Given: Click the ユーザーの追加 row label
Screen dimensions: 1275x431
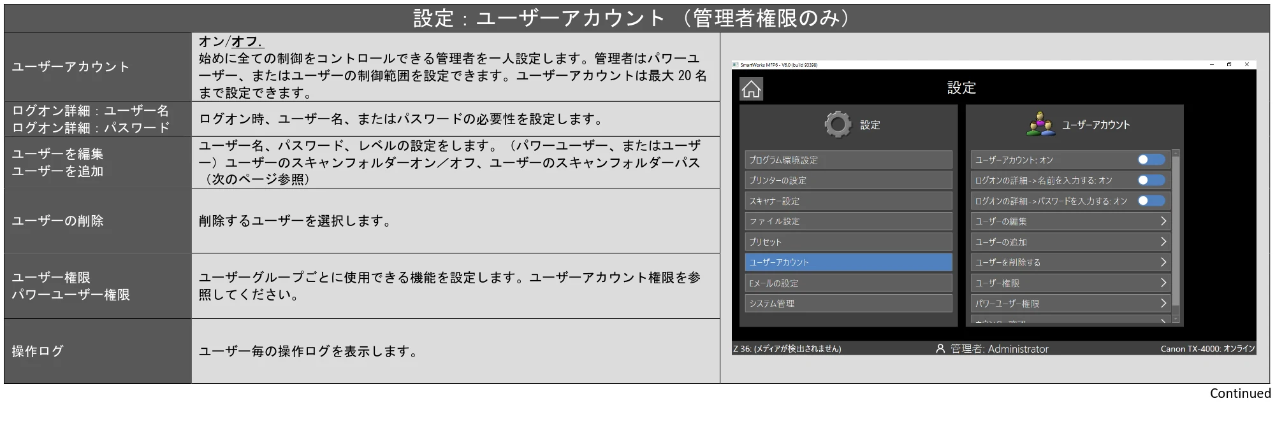Looking at the screenshot, I should (x=1001, y=242).
